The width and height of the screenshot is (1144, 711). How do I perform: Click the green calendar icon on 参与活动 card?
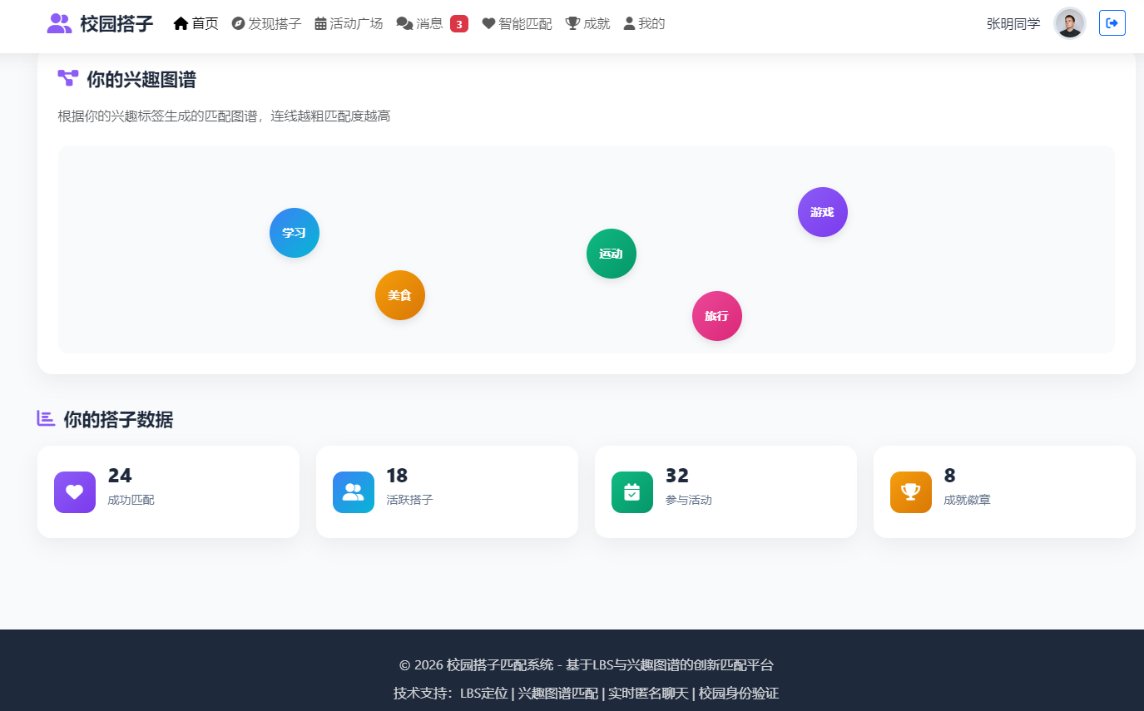coord(631,491)
